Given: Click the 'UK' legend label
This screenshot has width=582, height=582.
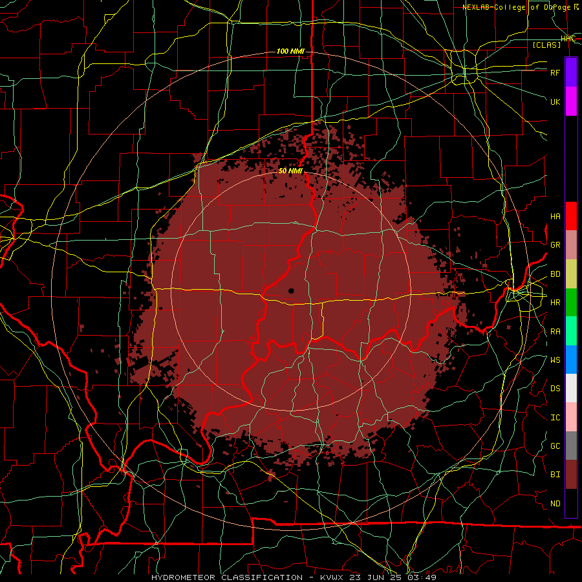Looking at the screenshot, I should (x=555, y=102).
